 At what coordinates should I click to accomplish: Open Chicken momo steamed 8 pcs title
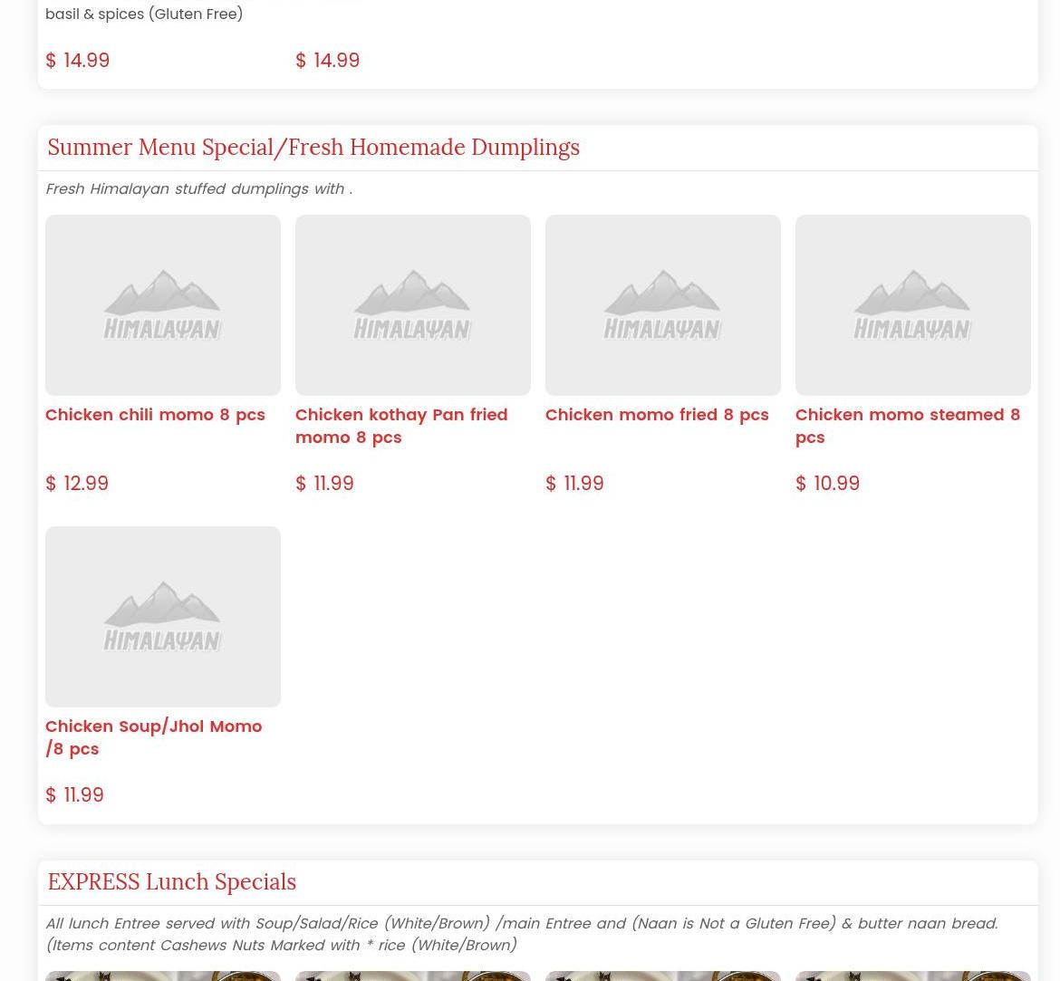[x=907, y=426]
